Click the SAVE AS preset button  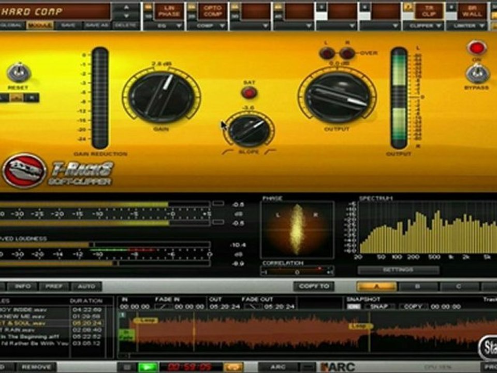[97, 25]
